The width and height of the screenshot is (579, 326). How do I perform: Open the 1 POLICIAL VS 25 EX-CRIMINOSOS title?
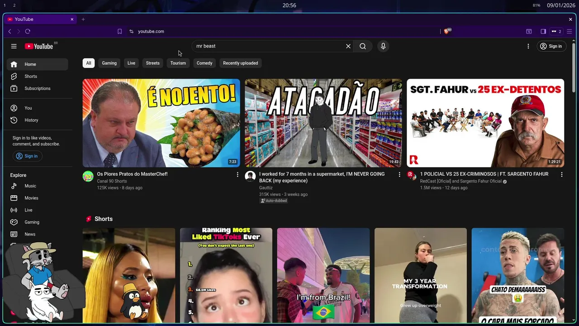484,174
